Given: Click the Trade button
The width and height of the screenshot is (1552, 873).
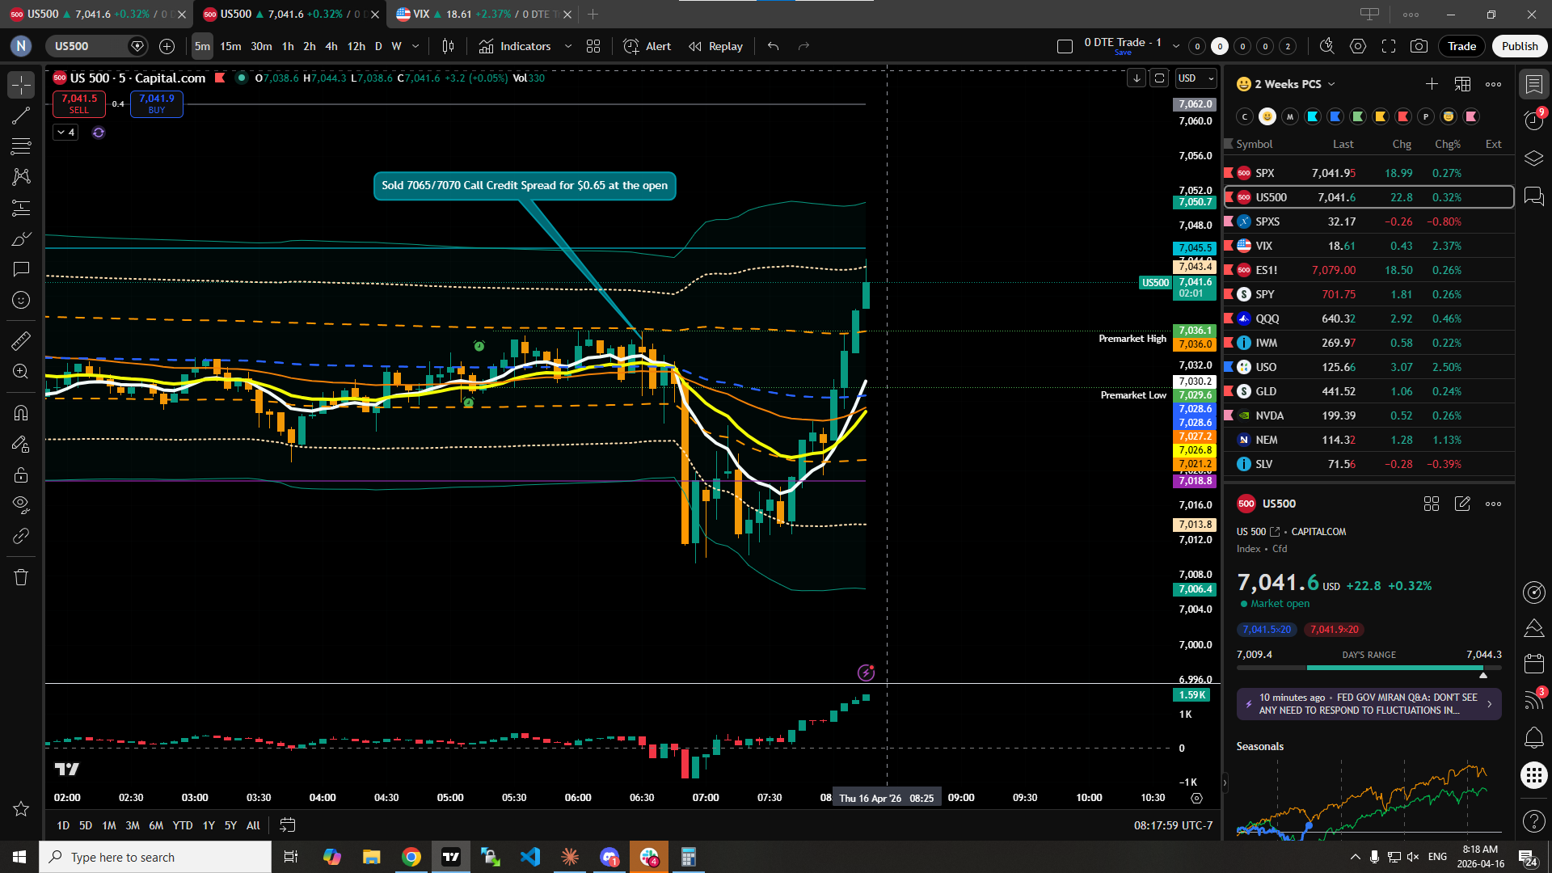Looking at the screenshot, I should pos(1461,46).
